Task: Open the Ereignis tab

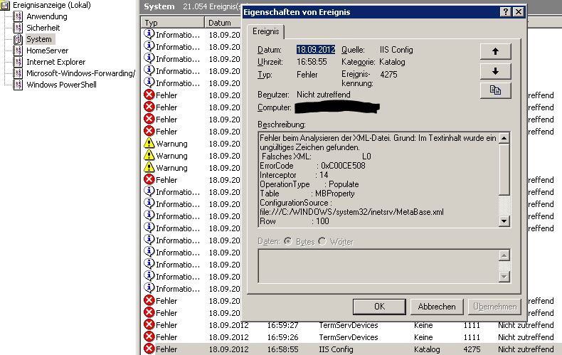Action: 266,32
